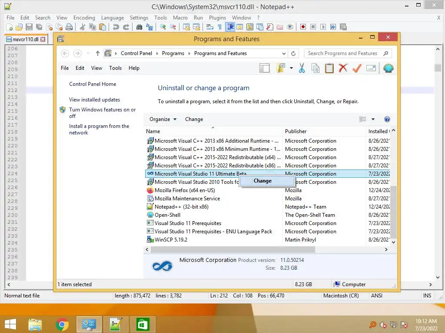
Task: Click View installed updates link
Action: [x=94, y=100]
